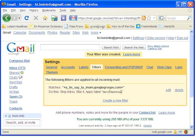
Task: Click the Search the Web button
Action: [134, 47]
